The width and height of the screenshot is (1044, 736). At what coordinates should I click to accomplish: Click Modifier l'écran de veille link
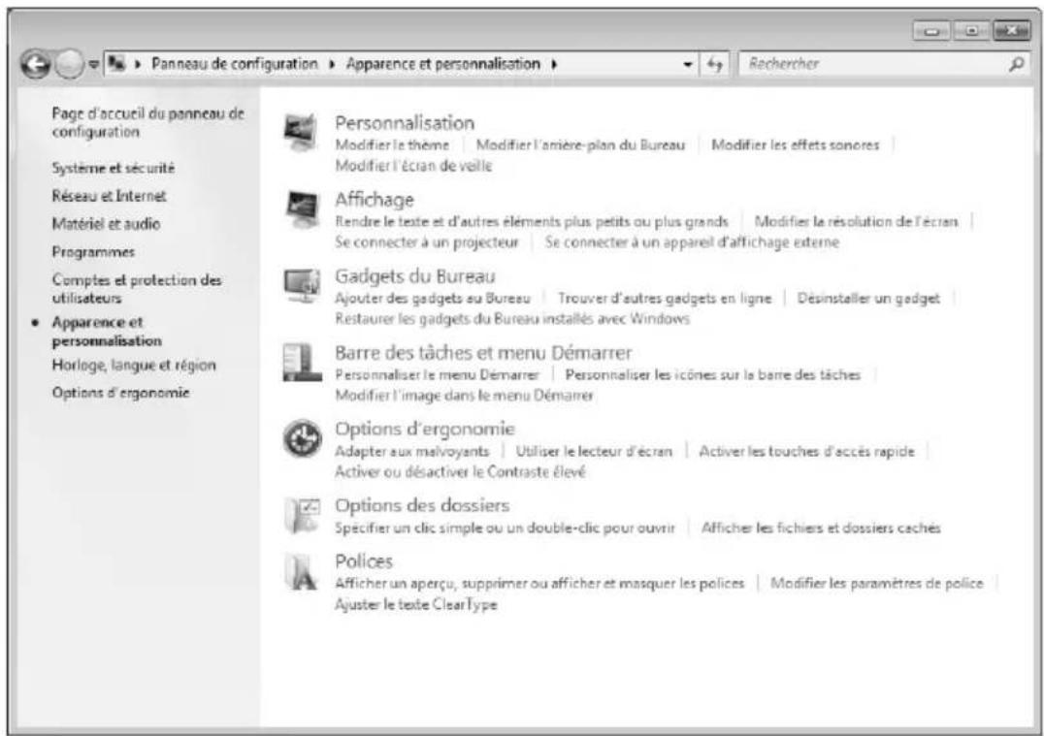click(412, 166)
